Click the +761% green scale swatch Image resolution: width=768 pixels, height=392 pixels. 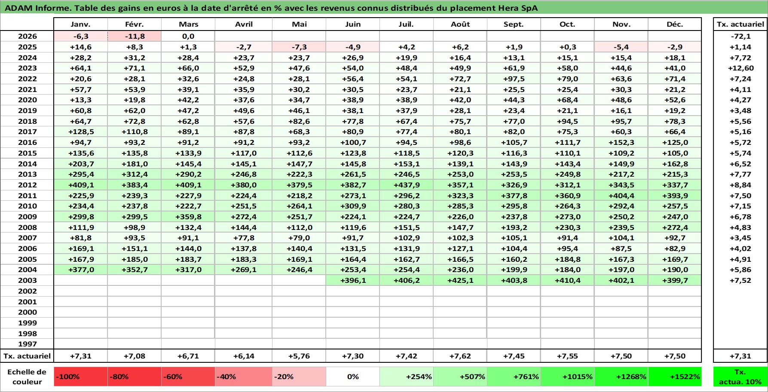pyautogui.click(x=514, y=377)
